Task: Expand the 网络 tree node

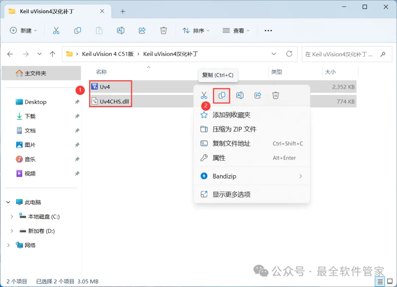Action: coord(8,245)
